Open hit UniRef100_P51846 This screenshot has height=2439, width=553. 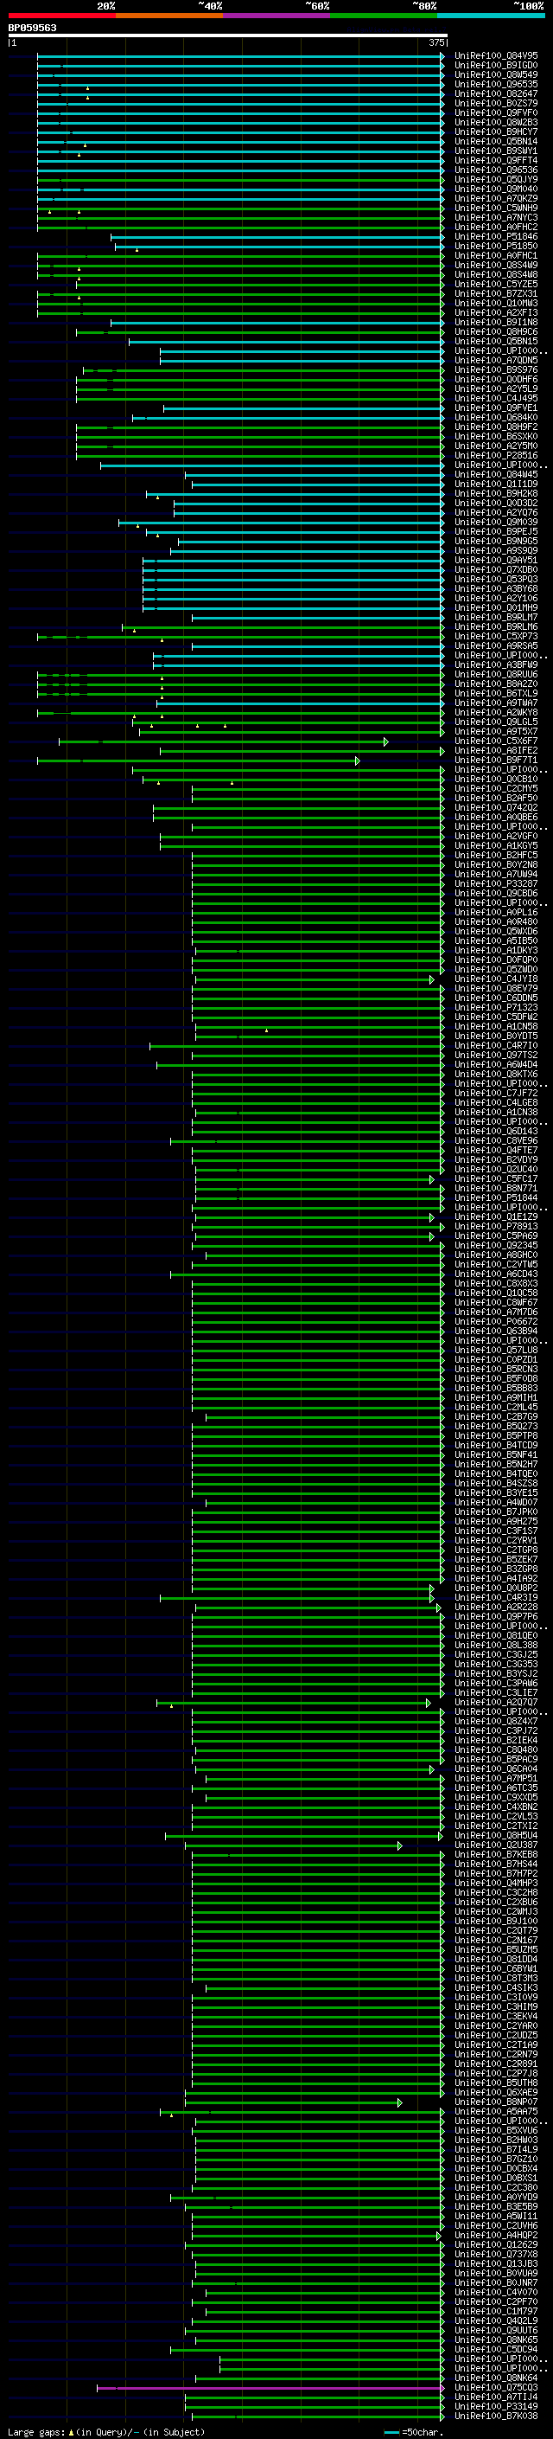[x=496, y=237]
